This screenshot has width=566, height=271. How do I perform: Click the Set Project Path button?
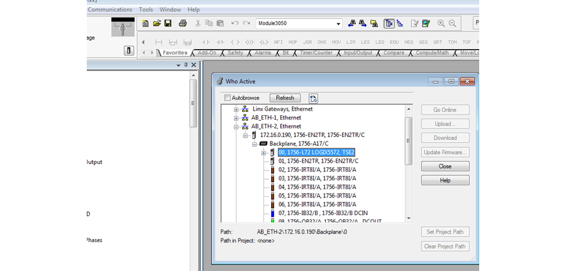tap(445, 232)
